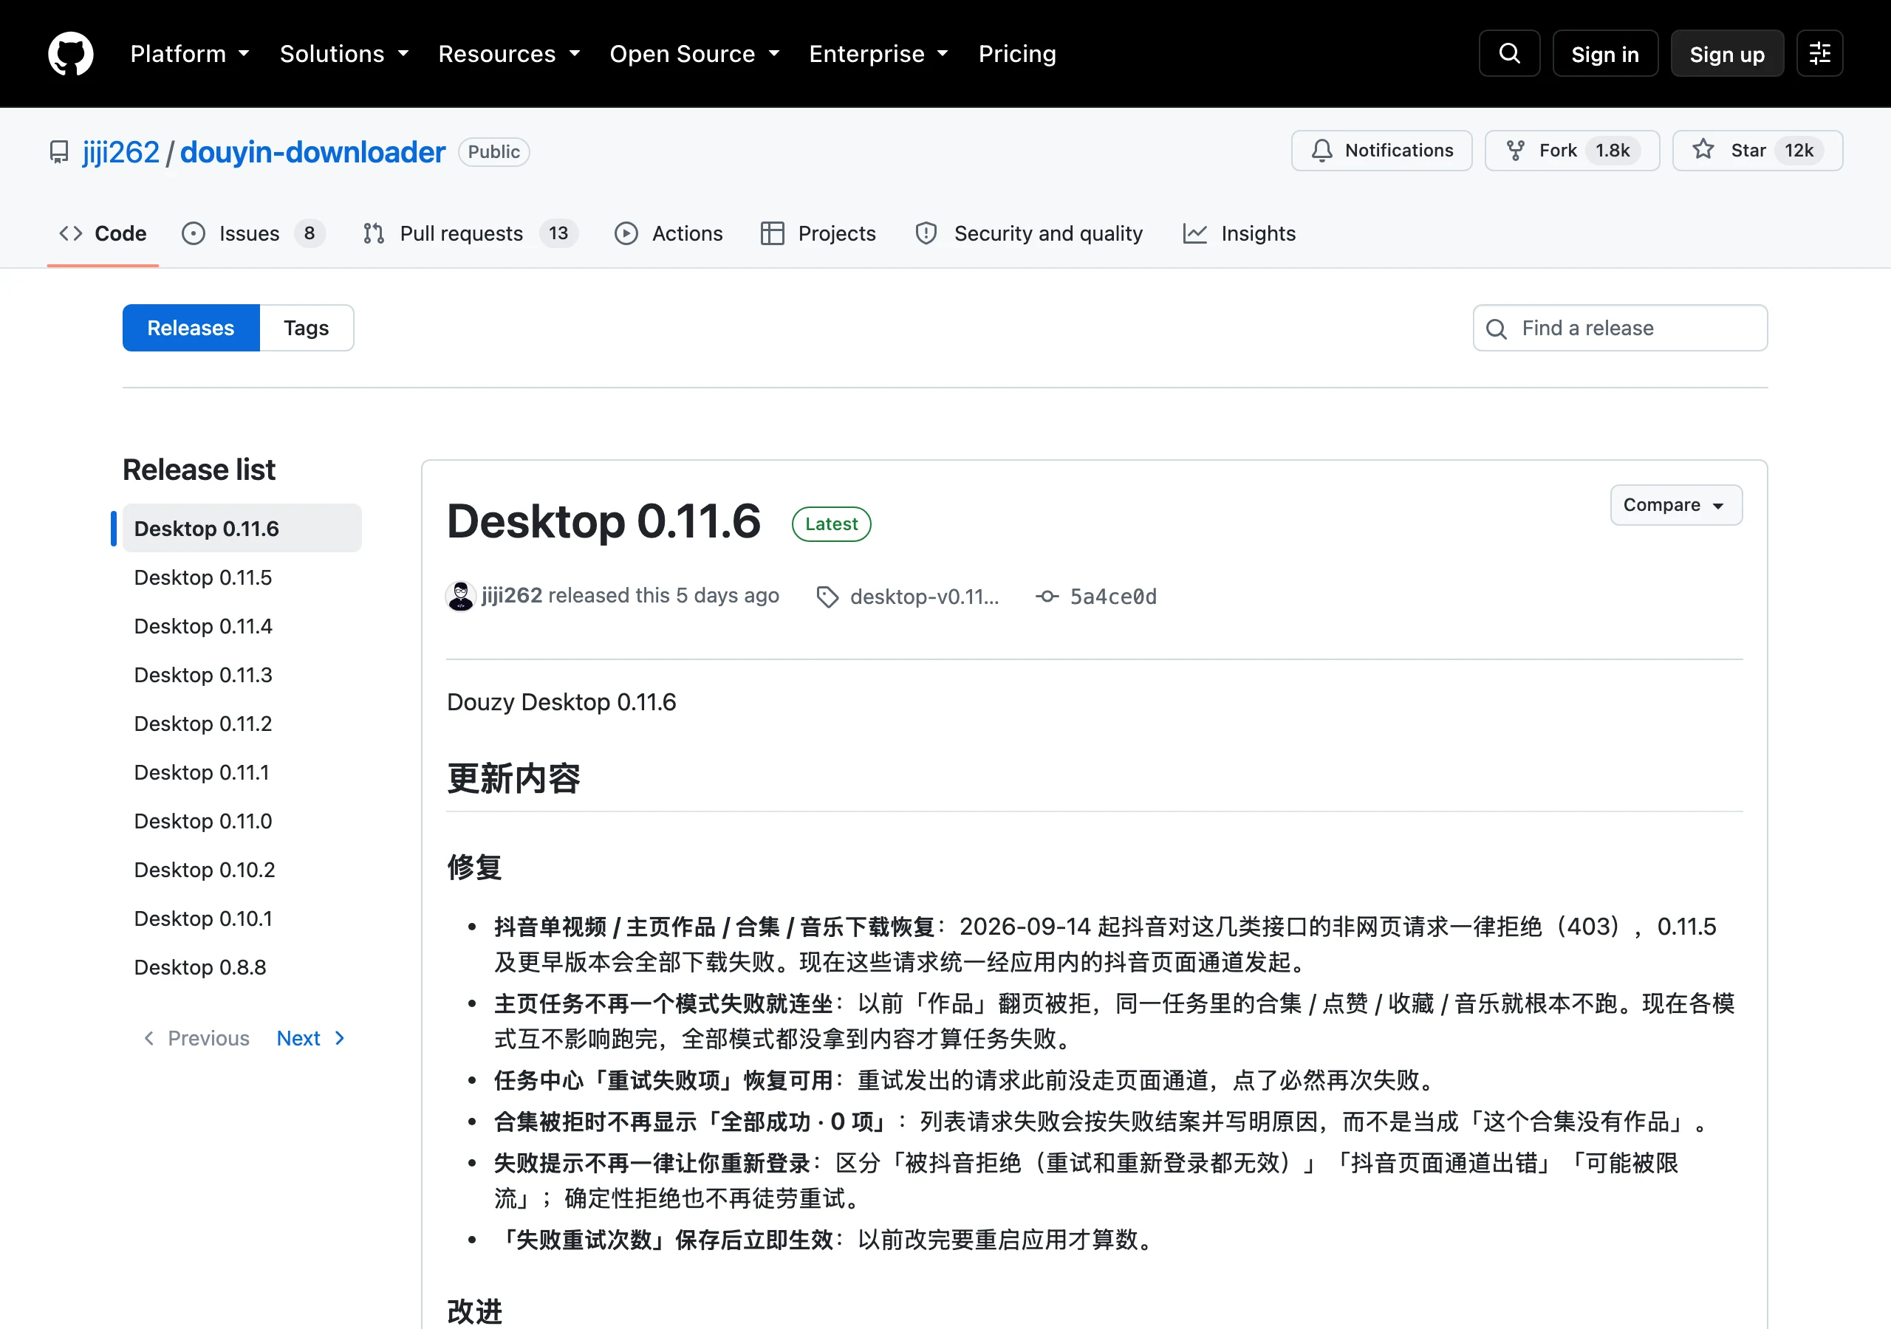Expand the Resources menu
Viewport: 1891px width, 1329px height.
click(509, 53)
